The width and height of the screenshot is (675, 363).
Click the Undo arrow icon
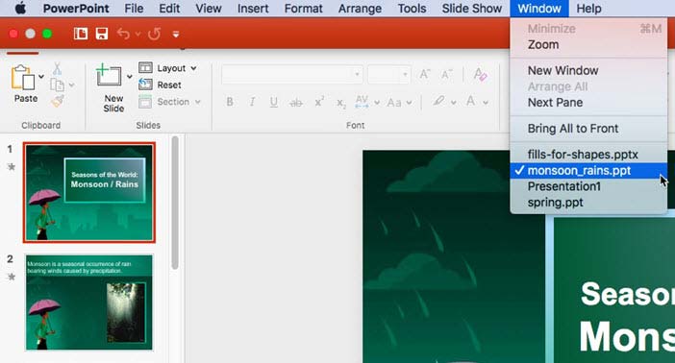(123, 34)
